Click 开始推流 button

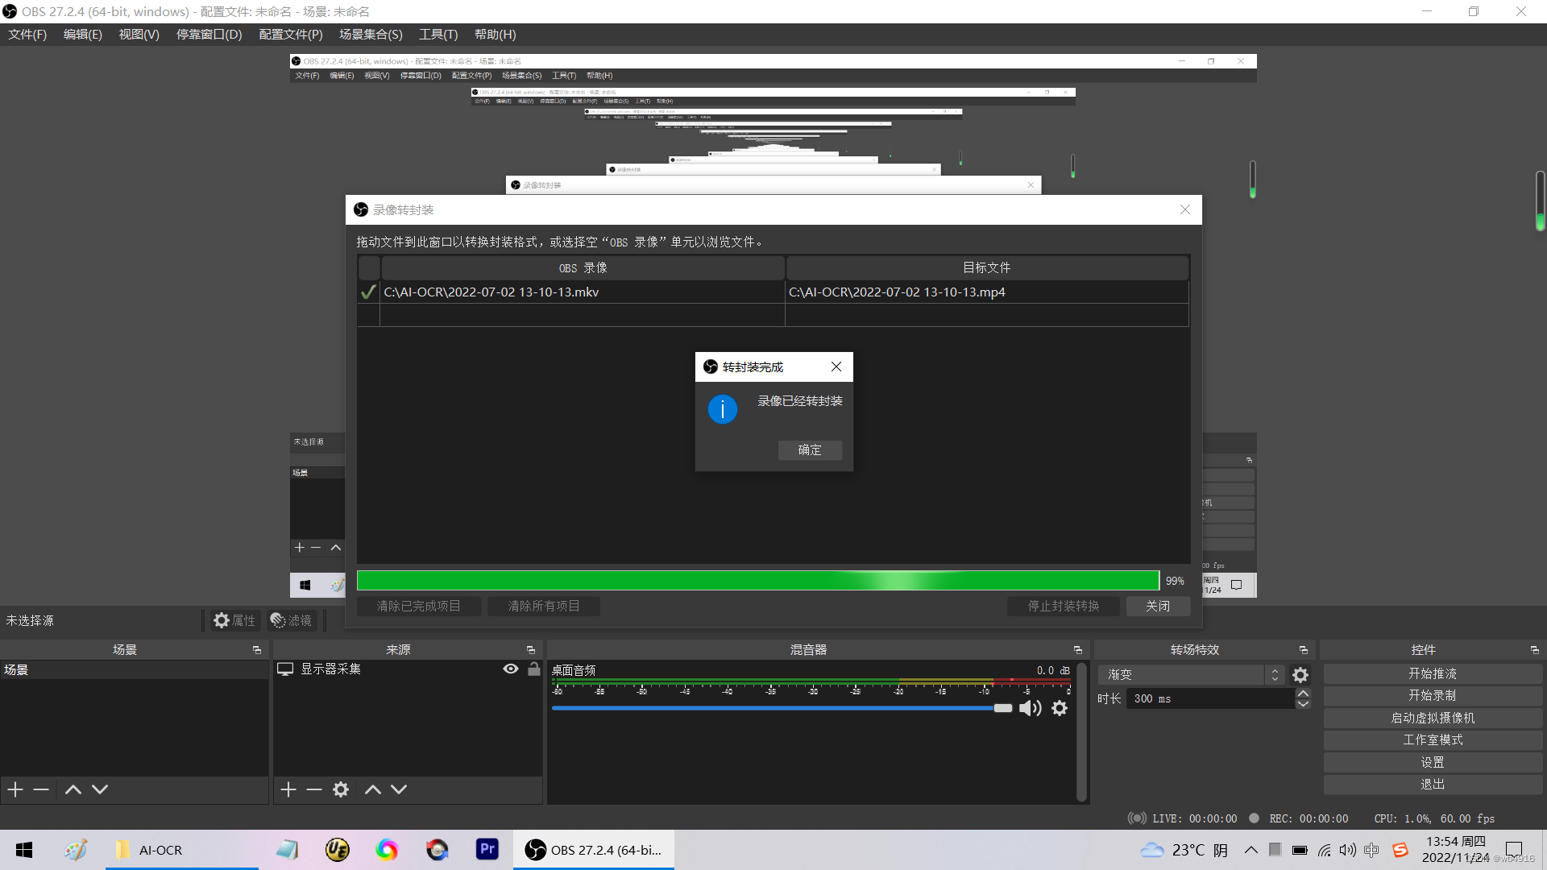click(x=1433, y=673)
